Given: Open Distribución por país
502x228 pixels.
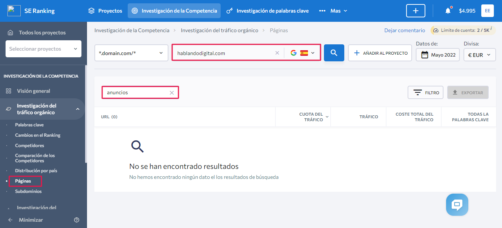Looking at the screenshot, I should tap(36, 171).
